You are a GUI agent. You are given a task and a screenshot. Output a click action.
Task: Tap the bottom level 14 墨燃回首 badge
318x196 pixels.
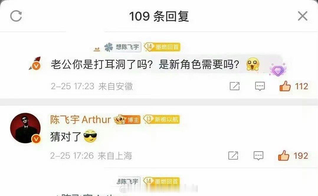click(161, 181)
